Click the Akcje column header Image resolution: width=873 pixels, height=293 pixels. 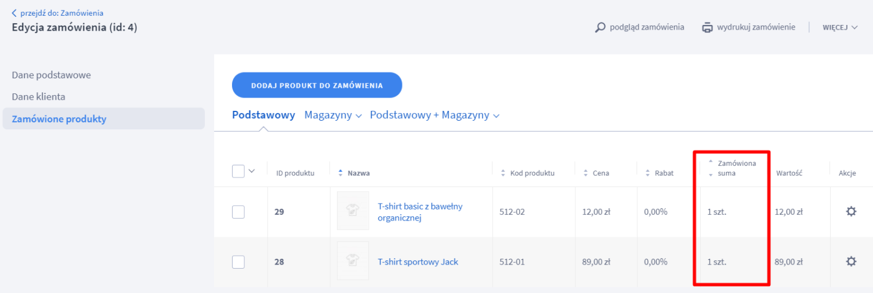click(x=847, y=173)
